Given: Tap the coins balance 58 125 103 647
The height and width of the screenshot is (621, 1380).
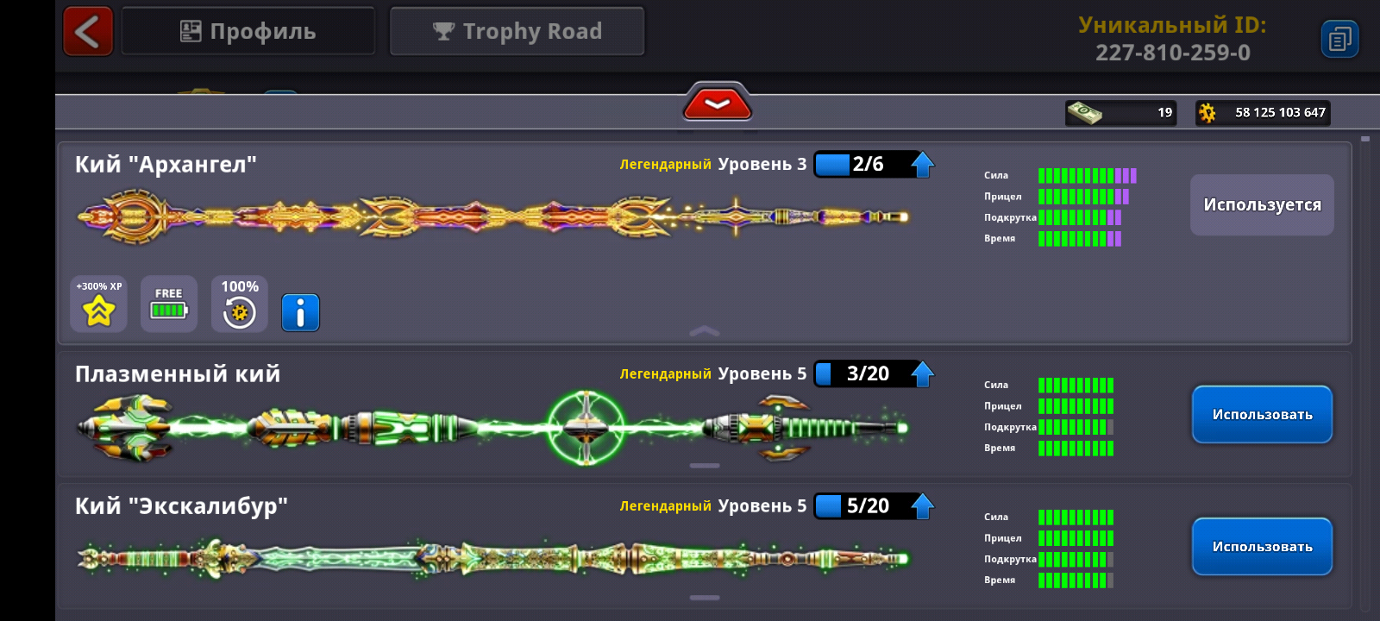Looking at the screenshot, I should point(1263,113).
